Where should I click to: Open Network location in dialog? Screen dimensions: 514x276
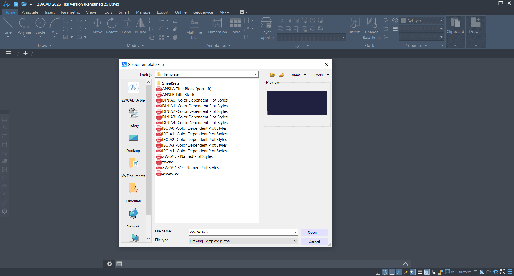point(133,218)
